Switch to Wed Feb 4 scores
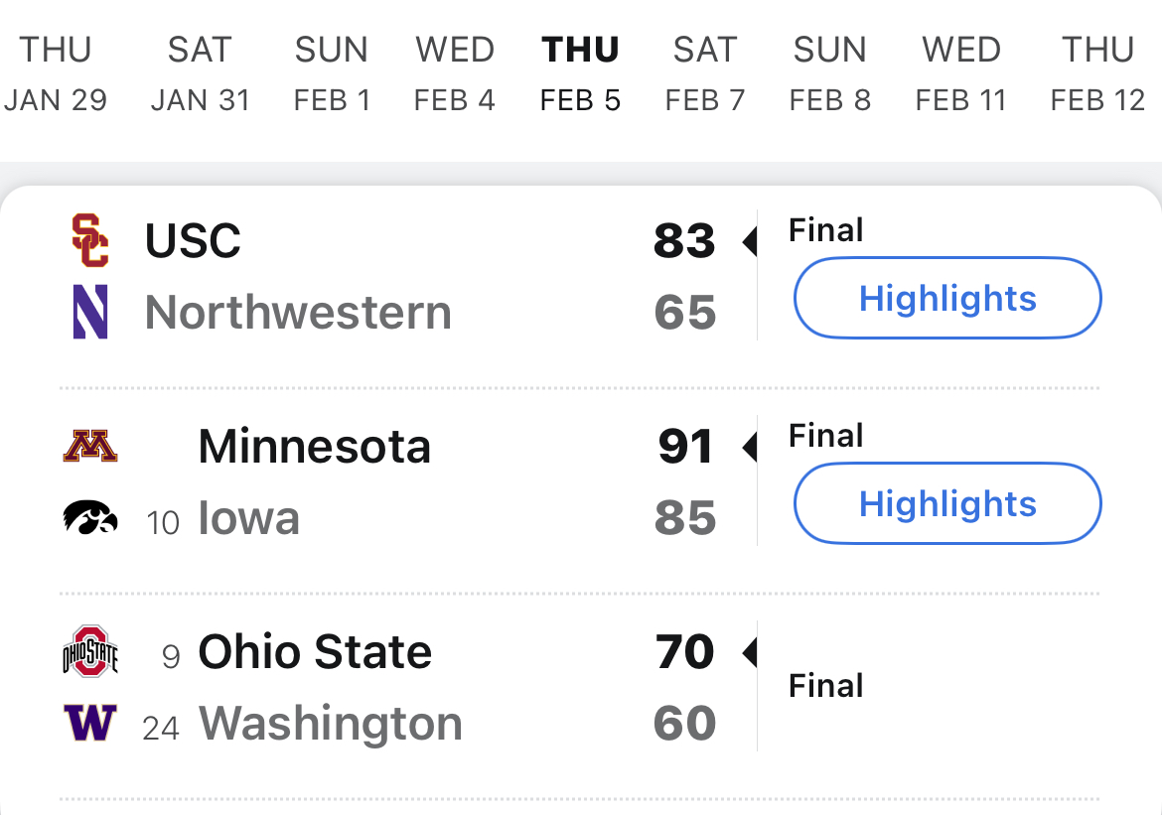Screen dimensions: 1162x815 tap(455, 74)
